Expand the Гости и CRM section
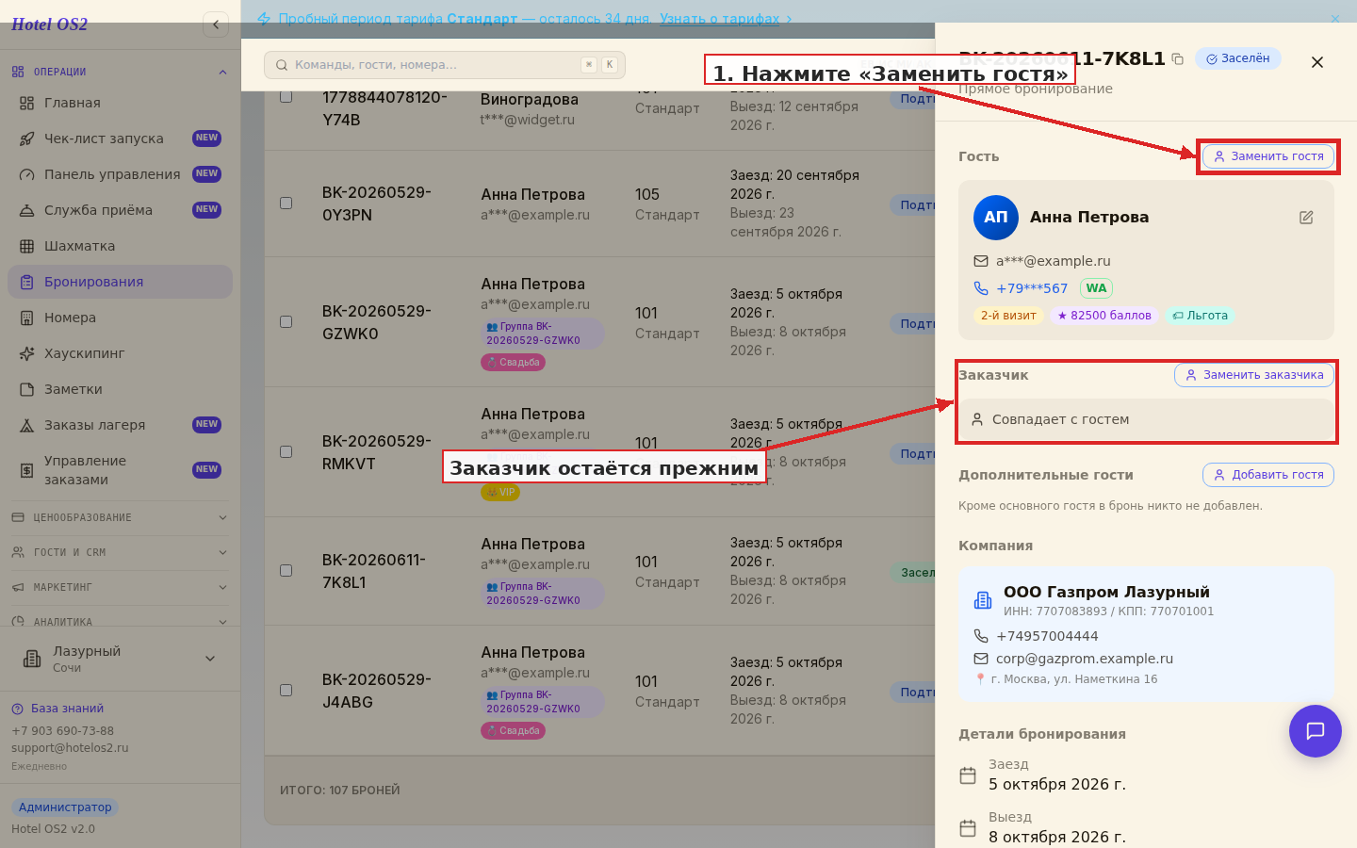 point(120,552)
